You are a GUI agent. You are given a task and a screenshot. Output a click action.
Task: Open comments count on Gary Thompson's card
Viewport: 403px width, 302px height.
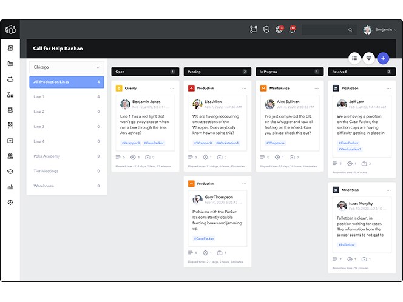[x=193, y=253]
